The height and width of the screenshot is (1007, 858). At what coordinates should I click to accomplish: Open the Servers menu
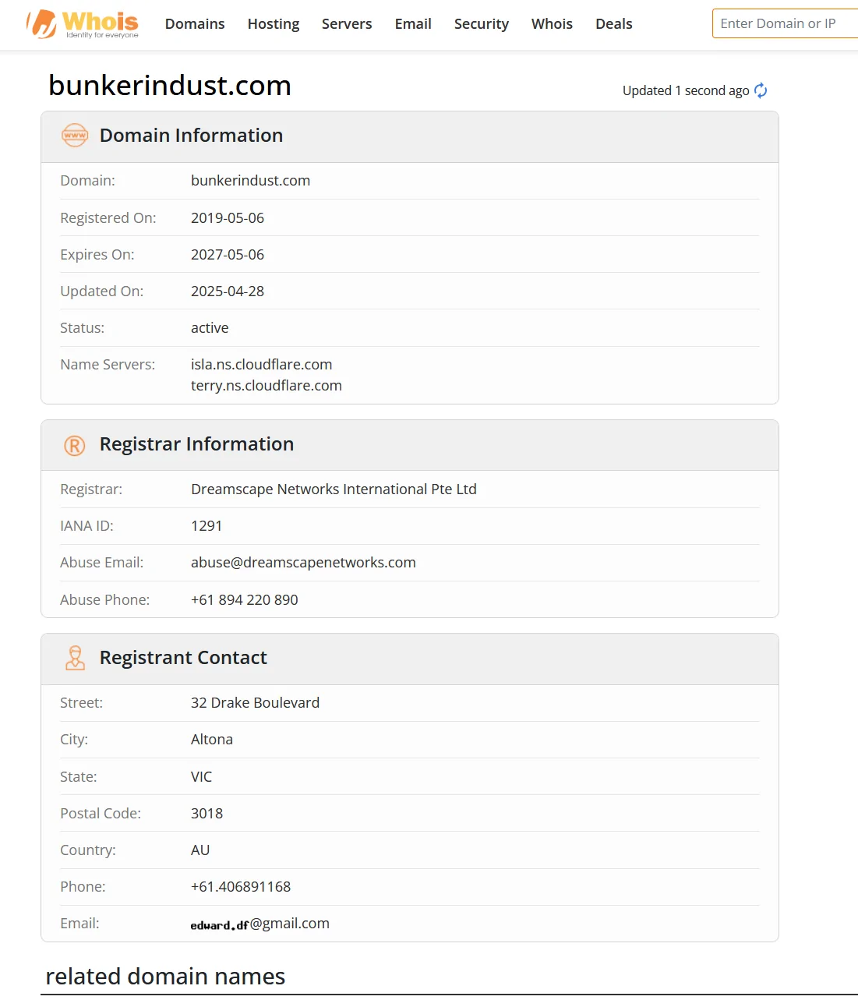click(x=347, y=24)
